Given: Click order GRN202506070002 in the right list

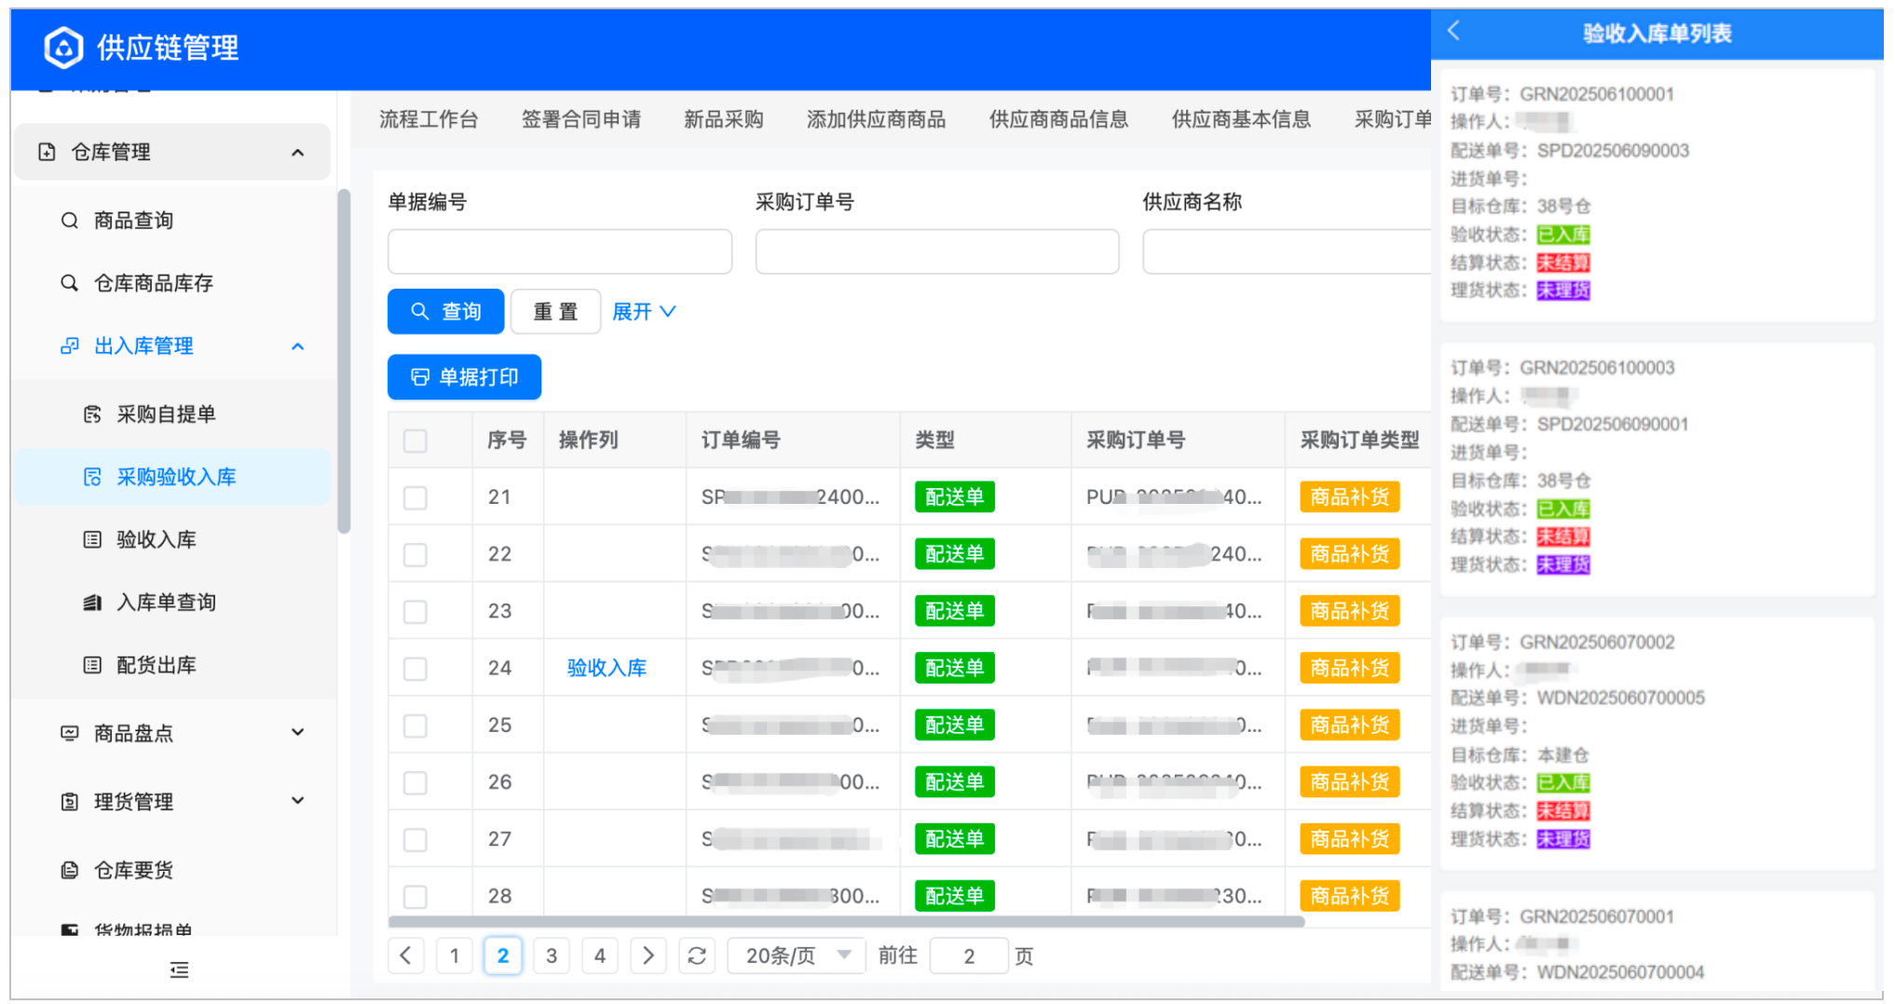Looking at the screenshot, I should coord(1656,742).
